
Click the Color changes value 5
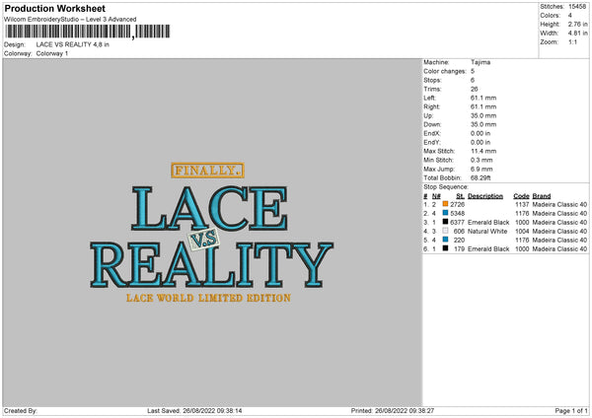pos(473,71)
